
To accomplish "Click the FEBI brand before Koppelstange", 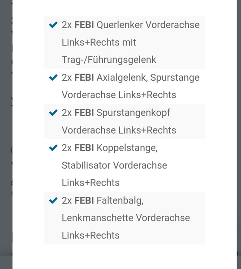I will (84, 148).
